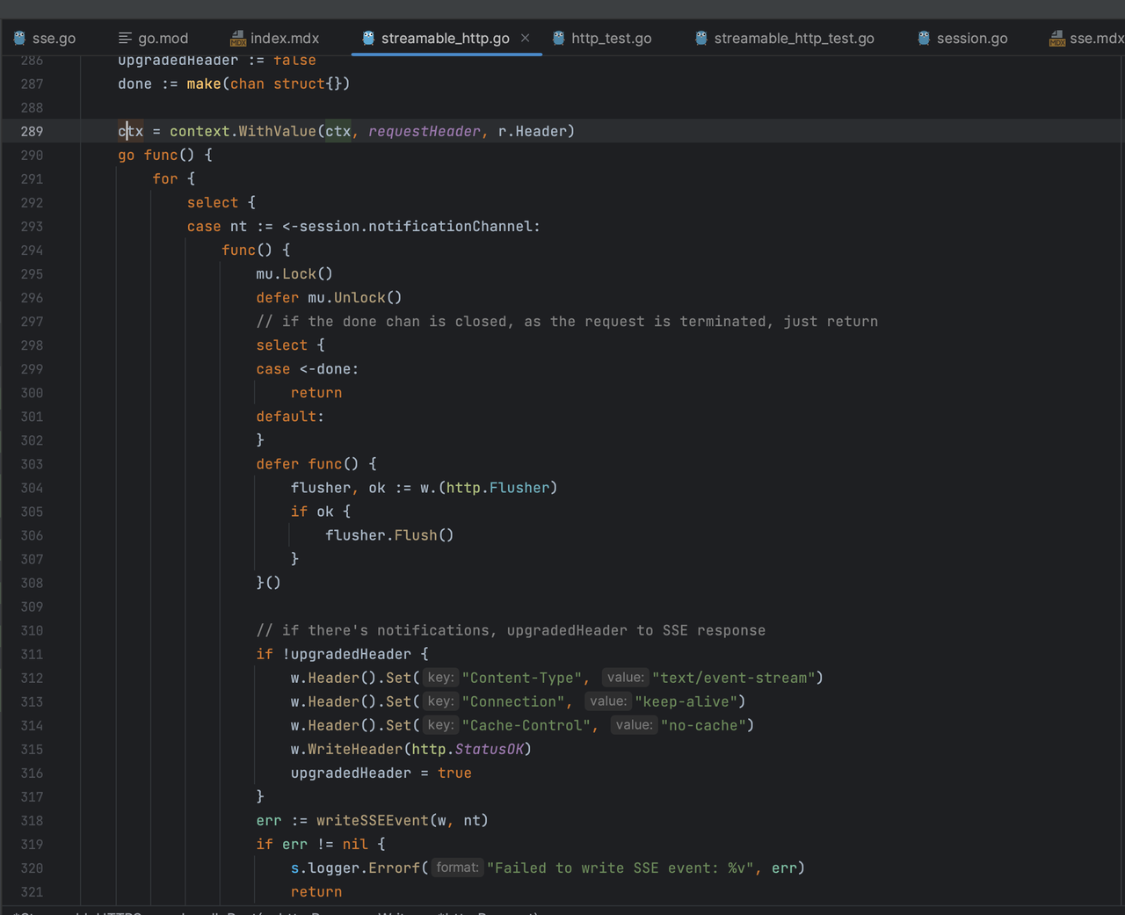The width and height of the screenshot is (1125, 915).
Task: Click the gopher icon on sse.go tab
Action: click(x=19, y=38)
